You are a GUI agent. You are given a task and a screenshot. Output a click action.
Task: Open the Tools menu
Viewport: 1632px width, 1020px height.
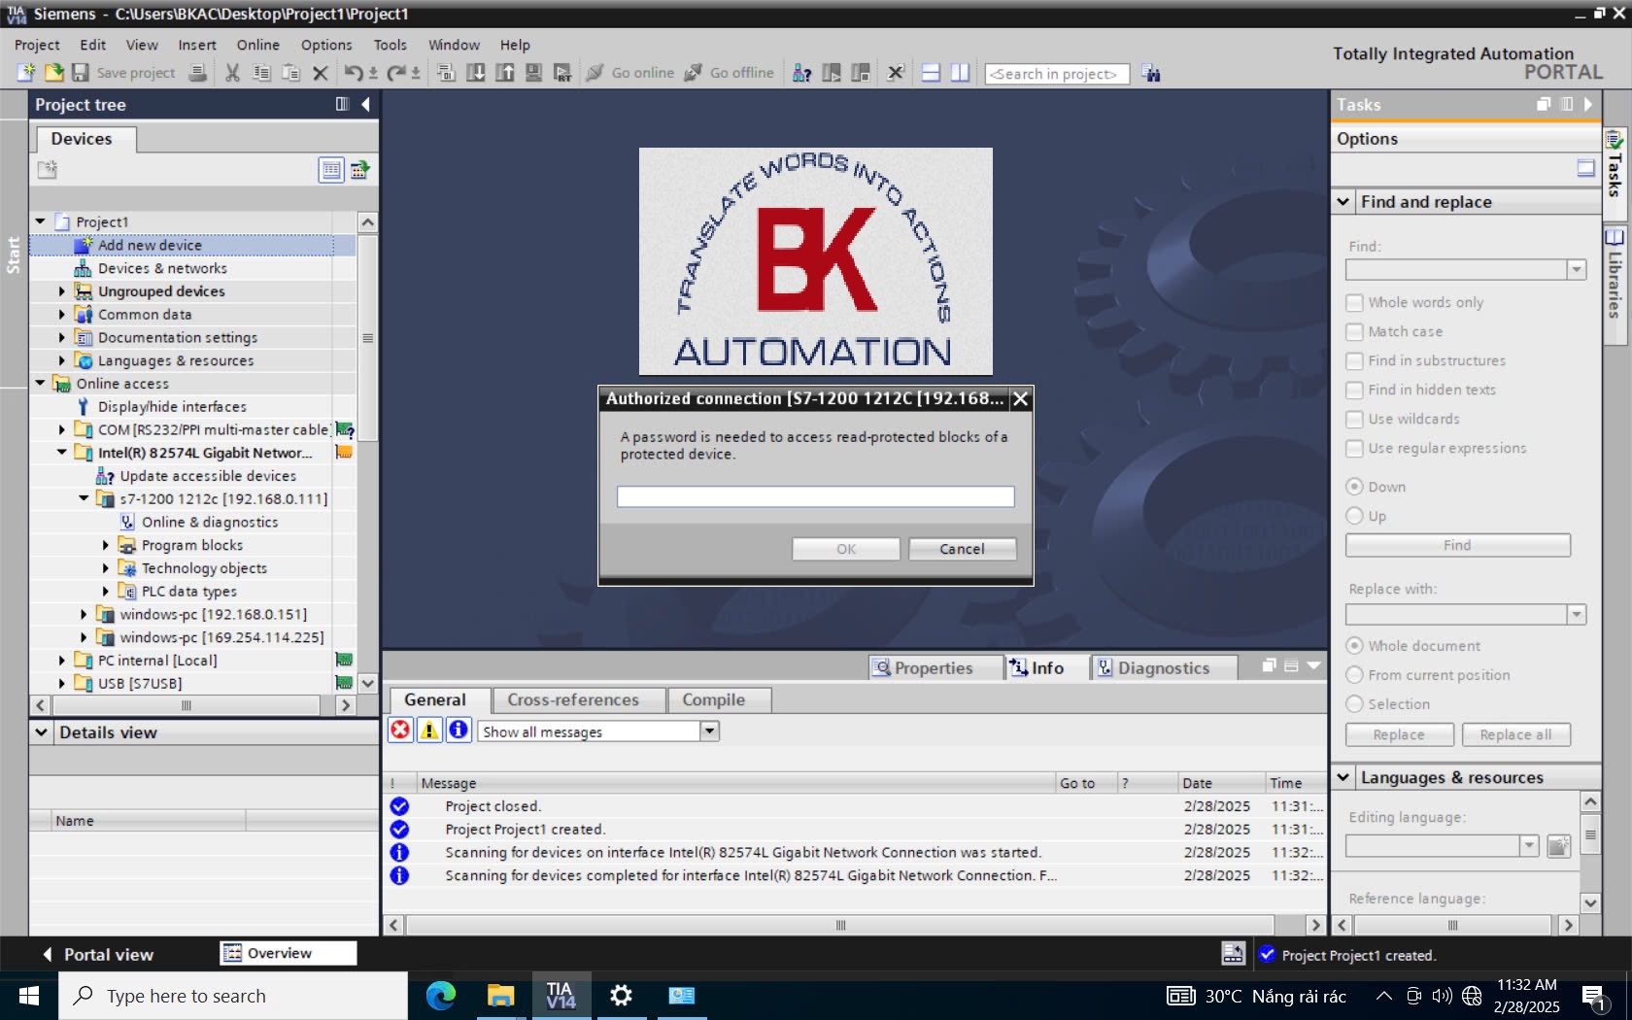click(390, 45)
